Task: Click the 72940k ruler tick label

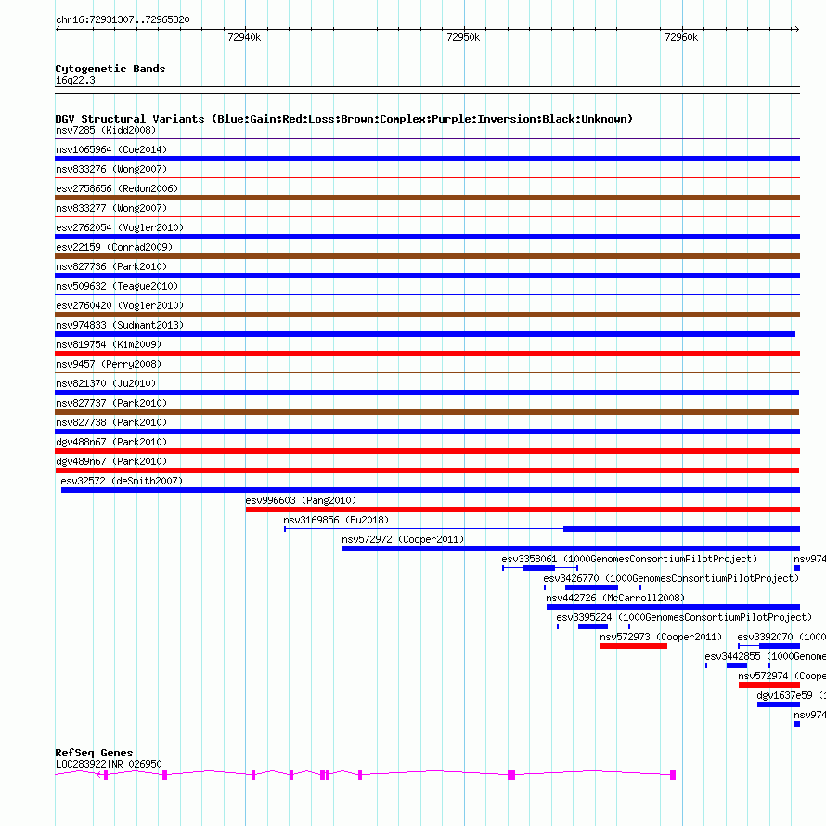Action: (x=244, y=37)
